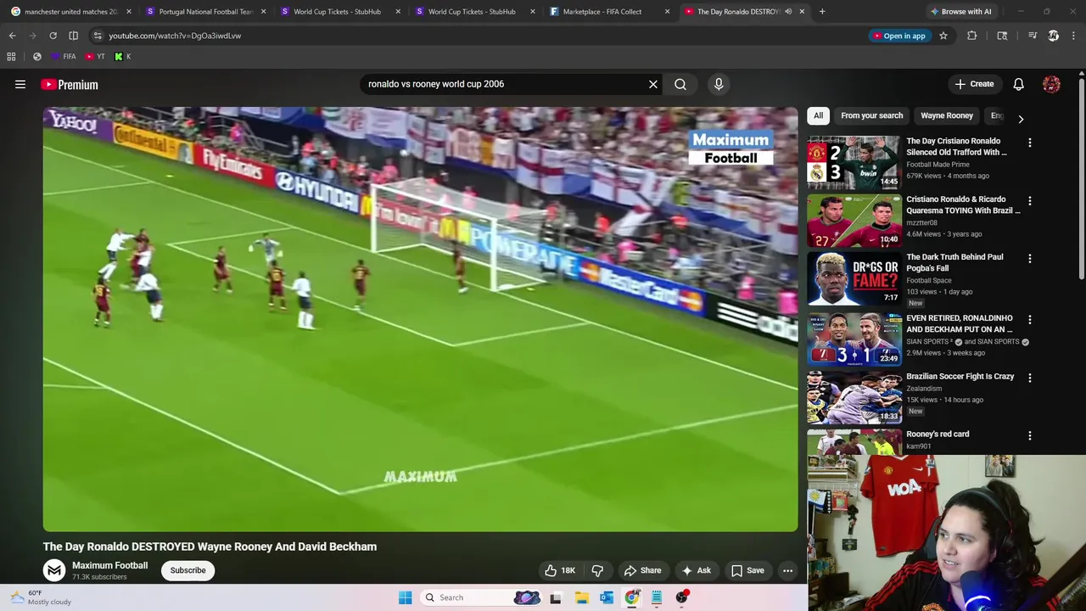Switch to Portugal National Football Team tab

(204, 12)
